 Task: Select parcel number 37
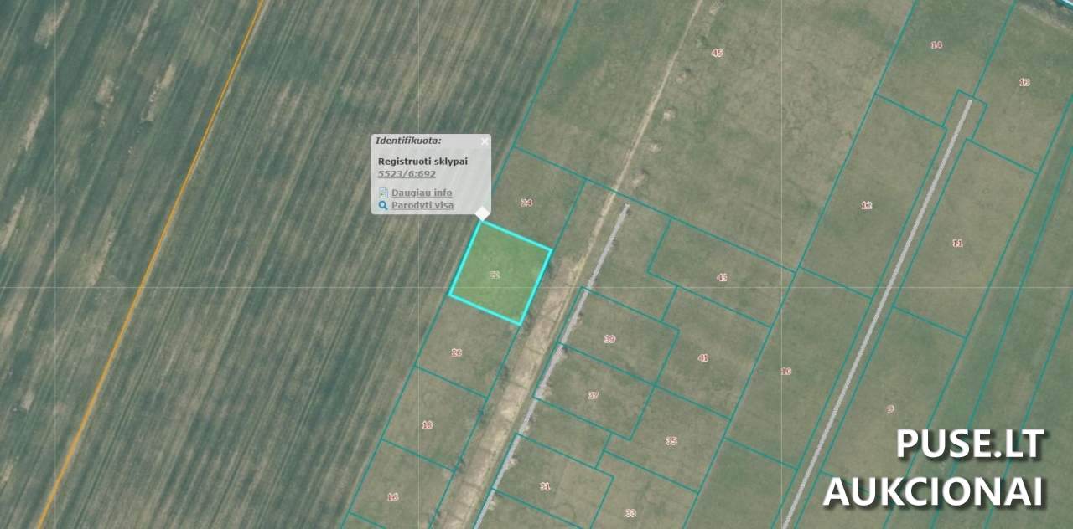(x=593, y=395)
